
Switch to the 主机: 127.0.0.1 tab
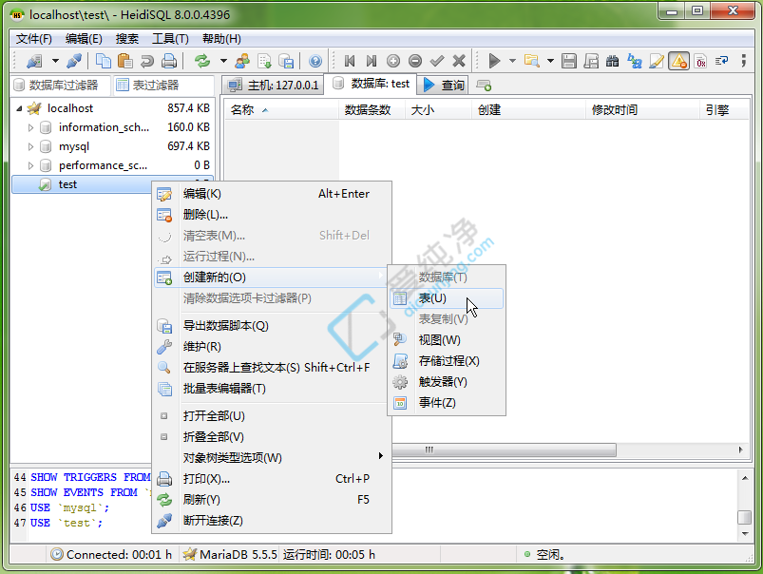point(273,86)
